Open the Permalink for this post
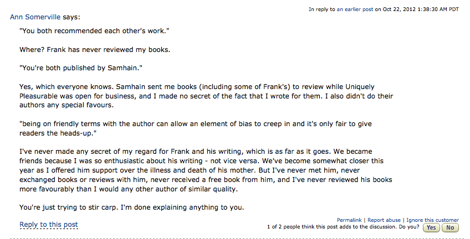The width and height of the screenshot is (470, 239). click(x=349, y=220)
